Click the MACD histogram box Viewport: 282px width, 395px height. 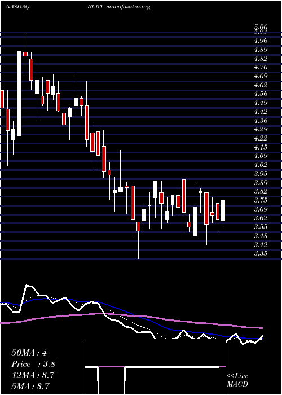(155, 367)
